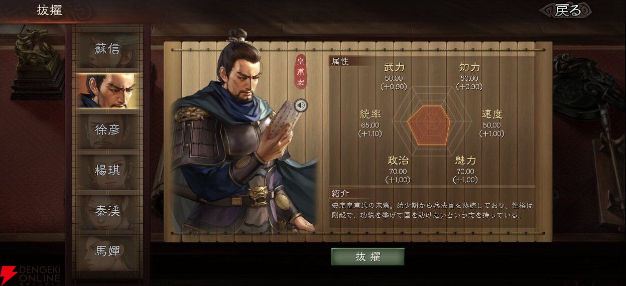626x286 pixels.
Task: Click the 政治 attribute label
Action: point(398,161)
